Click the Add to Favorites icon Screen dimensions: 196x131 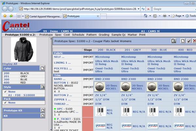tap(11, 16)
